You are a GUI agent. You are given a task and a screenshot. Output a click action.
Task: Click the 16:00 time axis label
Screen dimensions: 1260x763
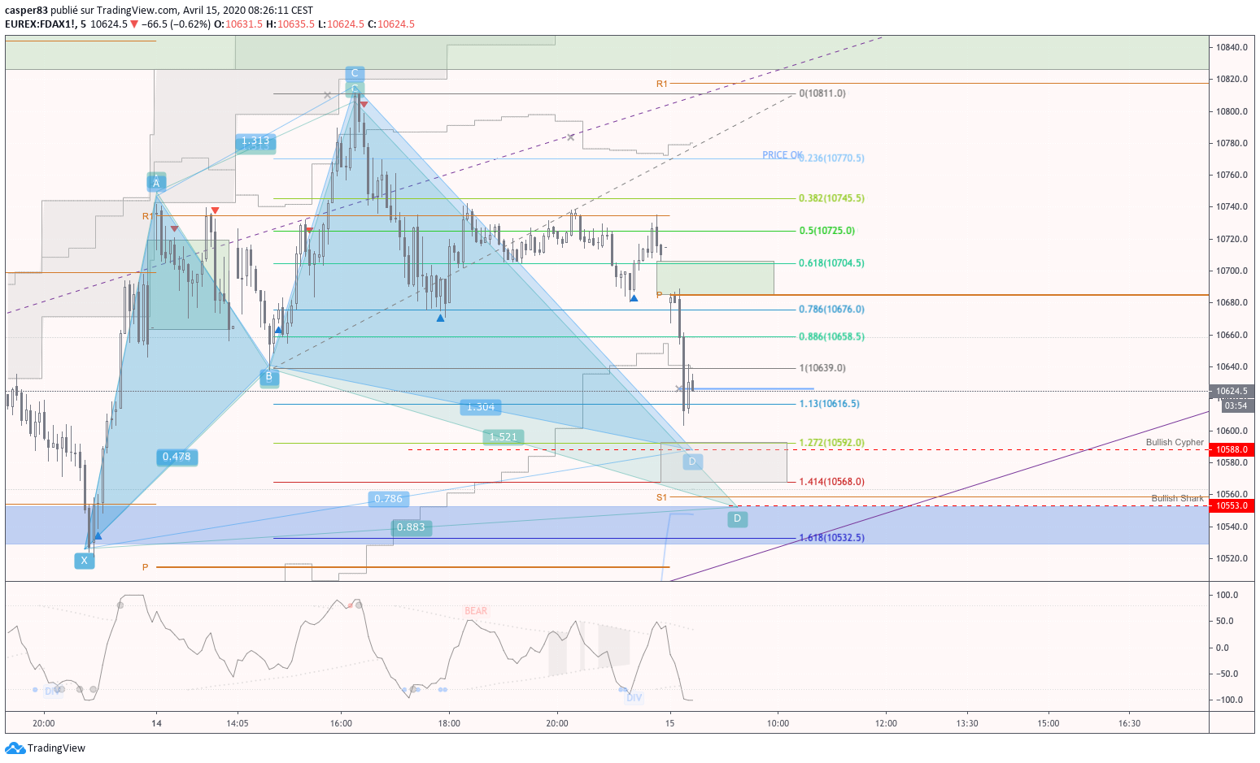pos(341,723)
